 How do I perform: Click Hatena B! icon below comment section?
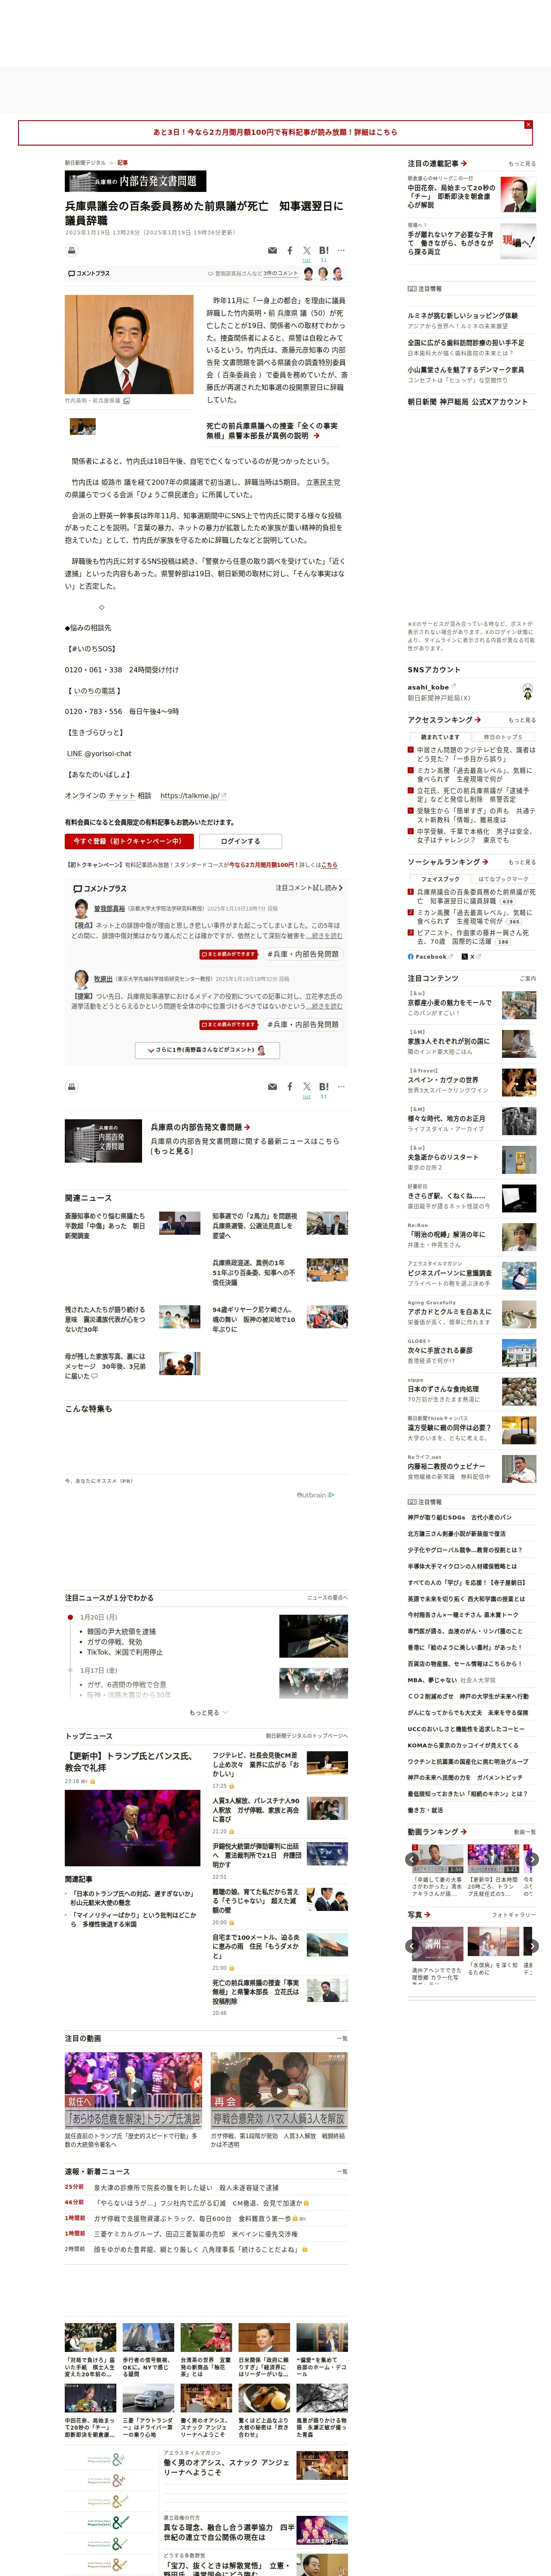pyautogui.click(x=324, y=1086)
